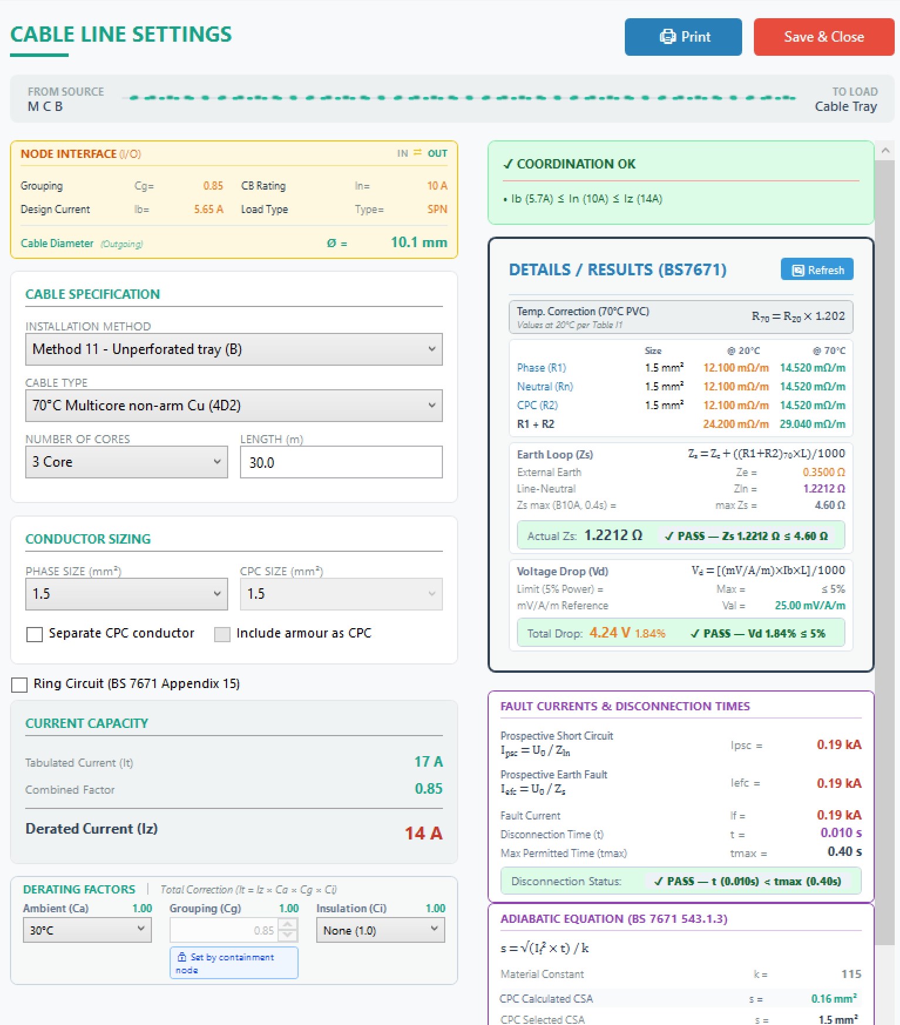Screen dimensions: 900x1025
Task: Check Ring Circuit (BS 7671 Appendix 15)
Action: pos(19,685)
